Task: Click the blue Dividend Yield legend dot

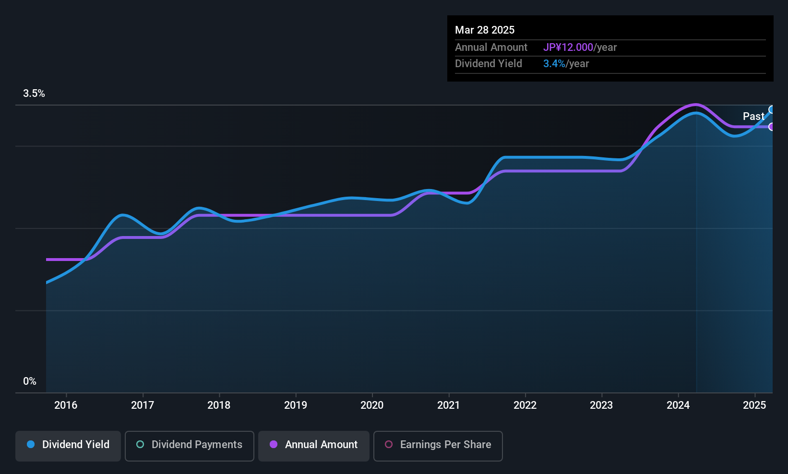Action: (x=31, y=444)
